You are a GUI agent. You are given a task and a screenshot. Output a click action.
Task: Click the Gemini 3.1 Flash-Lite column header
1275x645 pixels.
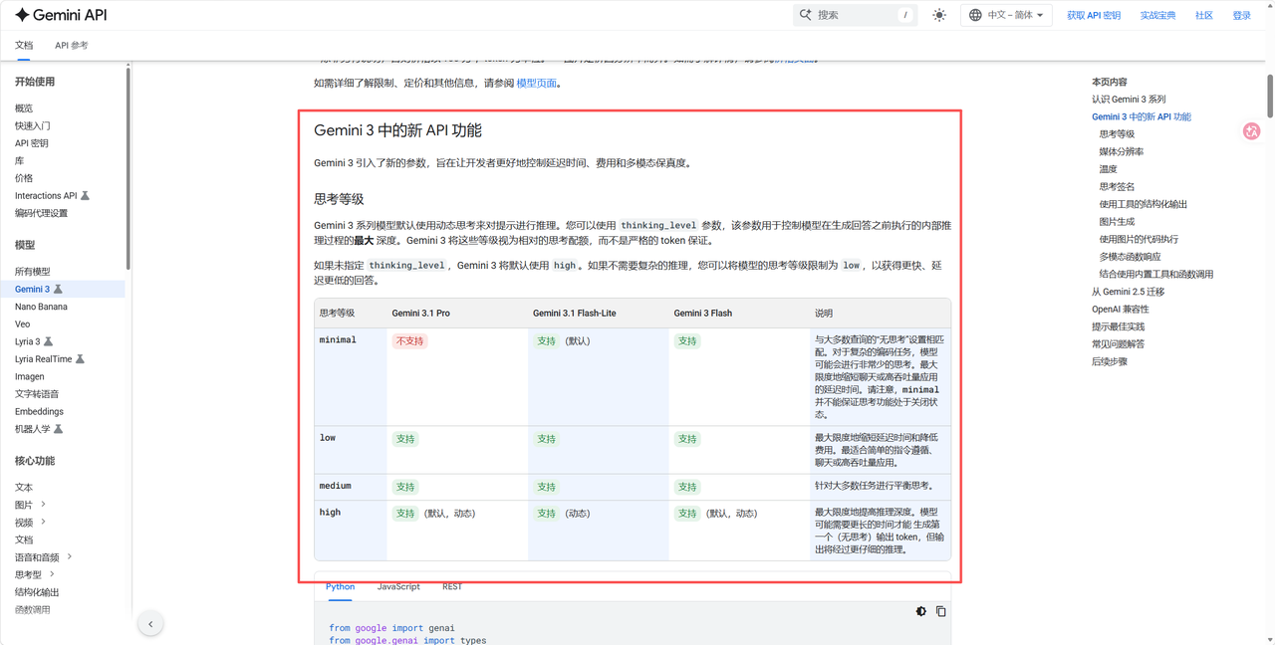[574, 313]
